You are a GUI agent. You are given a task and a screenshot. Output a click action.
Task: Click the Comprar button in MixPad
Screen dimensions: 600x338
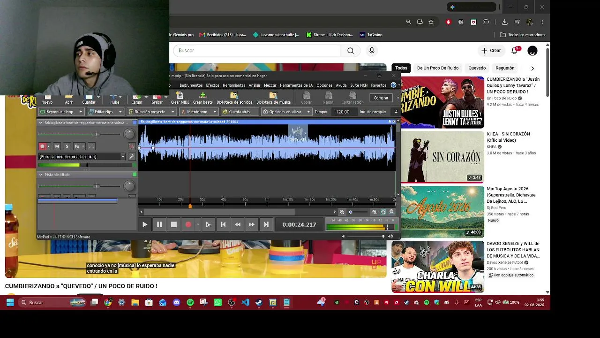point(381,98)
